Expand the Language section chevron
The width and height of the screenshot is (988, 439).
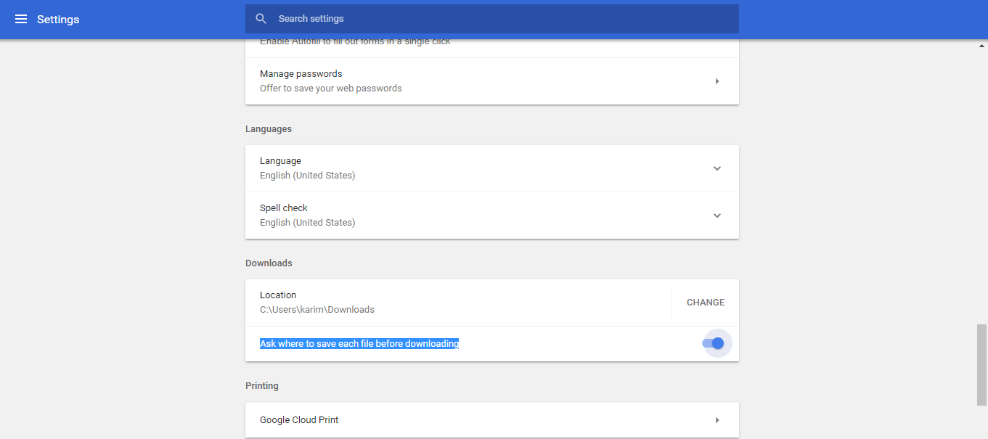pos(717,168)
